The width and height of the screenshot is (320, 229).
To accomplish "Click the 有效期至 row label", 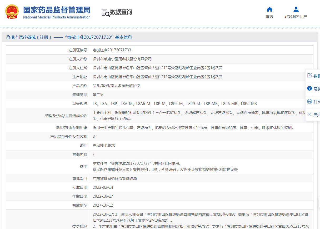I will [x=80, y=205].
